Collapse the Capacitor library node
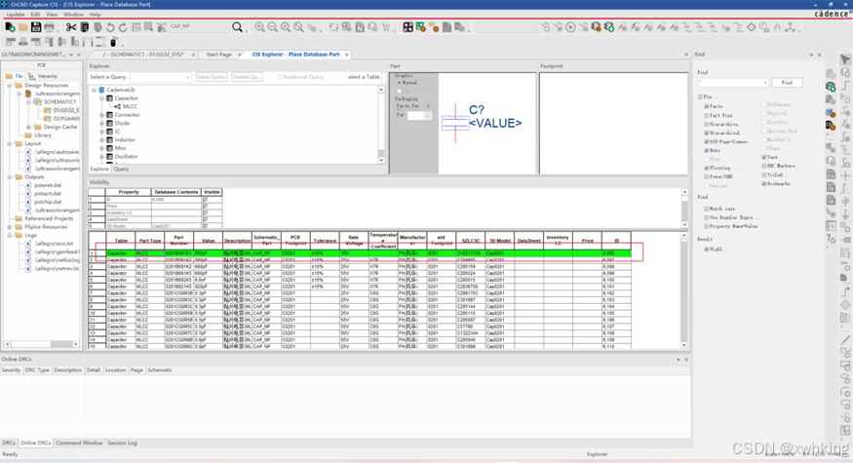 [x=101, y=98]
